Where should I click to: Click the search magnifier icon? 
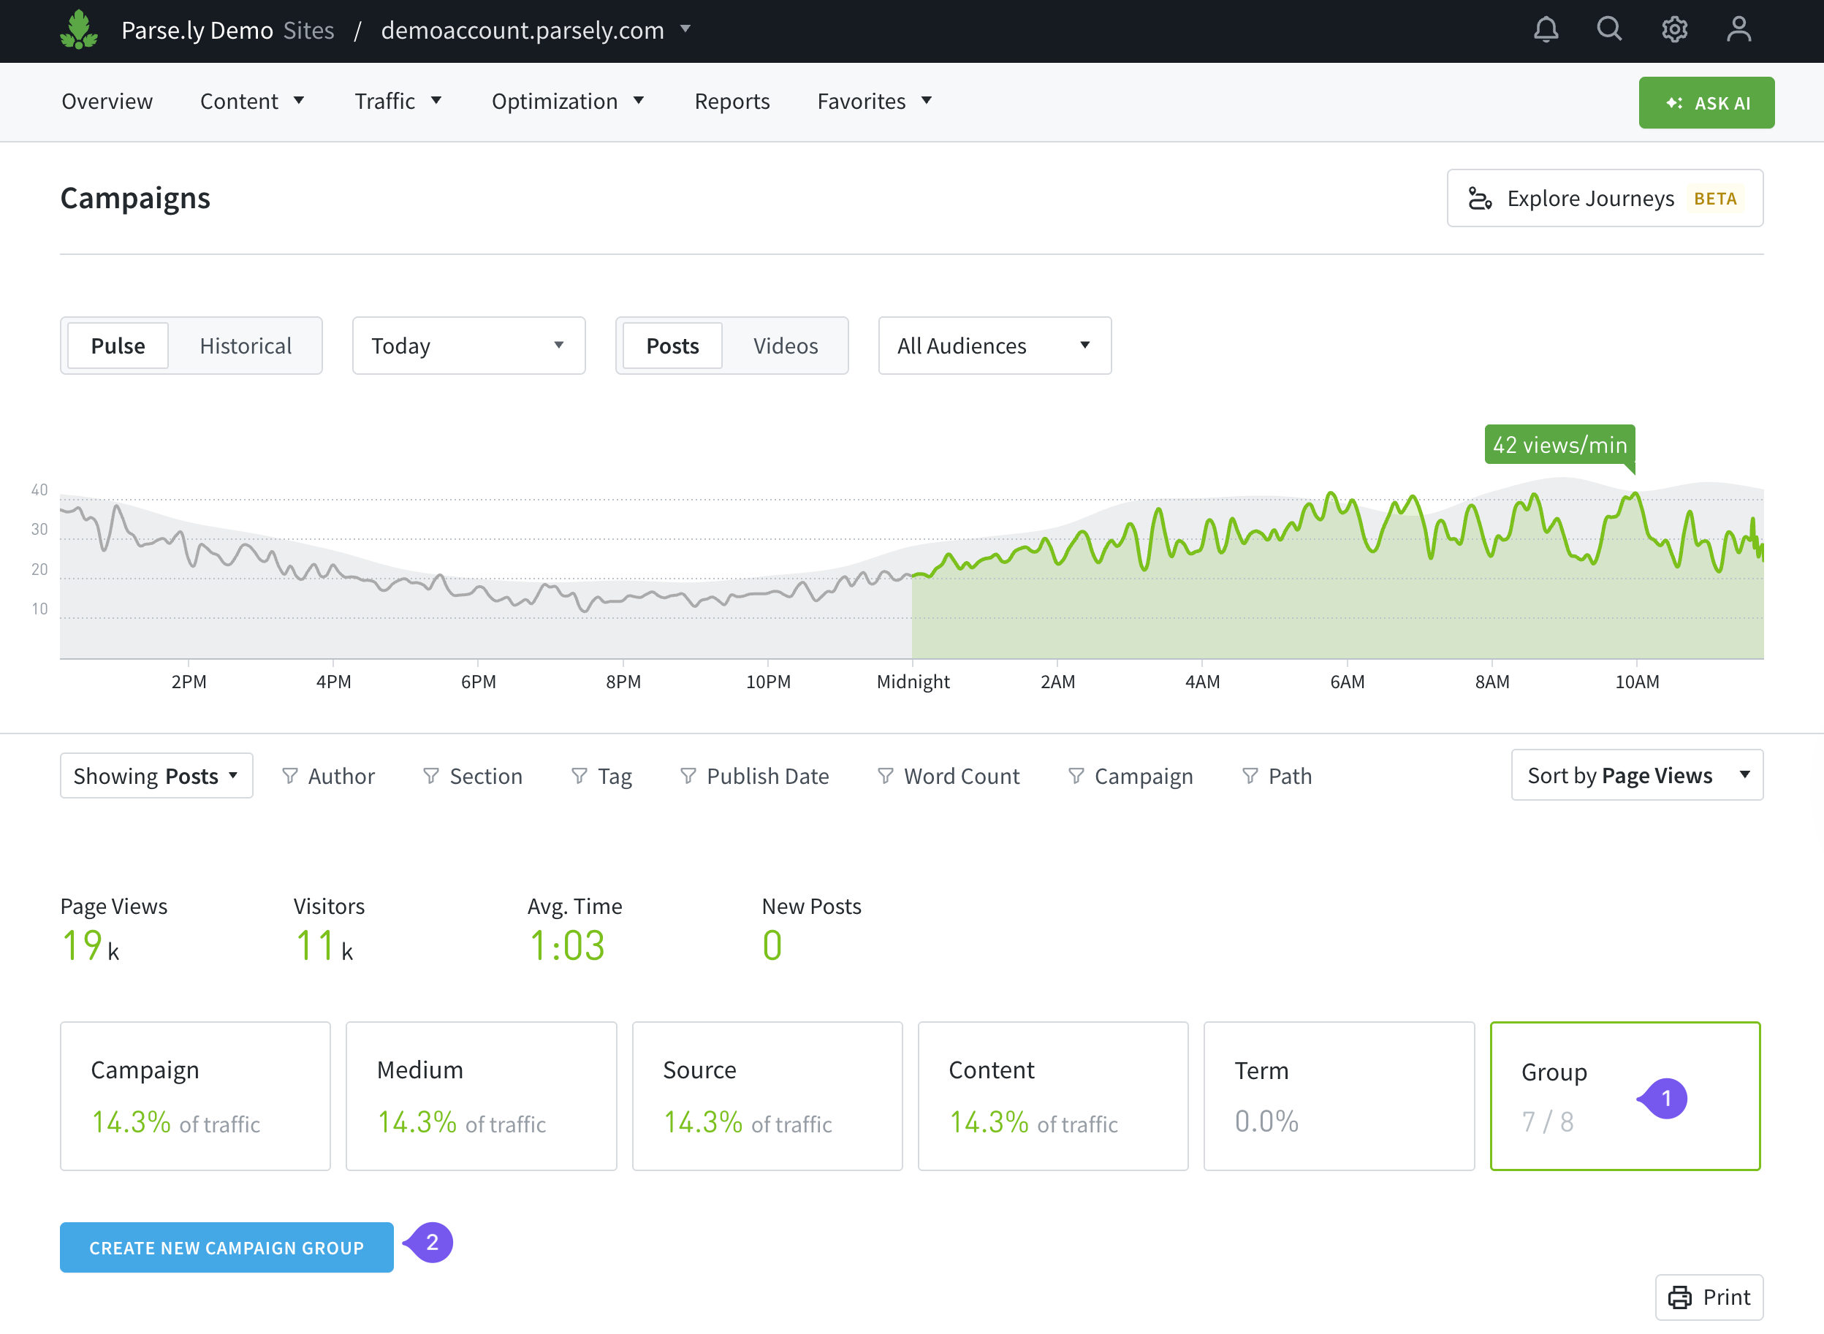pyautogui.click(x=1609, y=30)
